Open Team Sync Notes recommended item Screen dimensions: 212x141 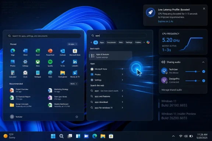point(57,98)
